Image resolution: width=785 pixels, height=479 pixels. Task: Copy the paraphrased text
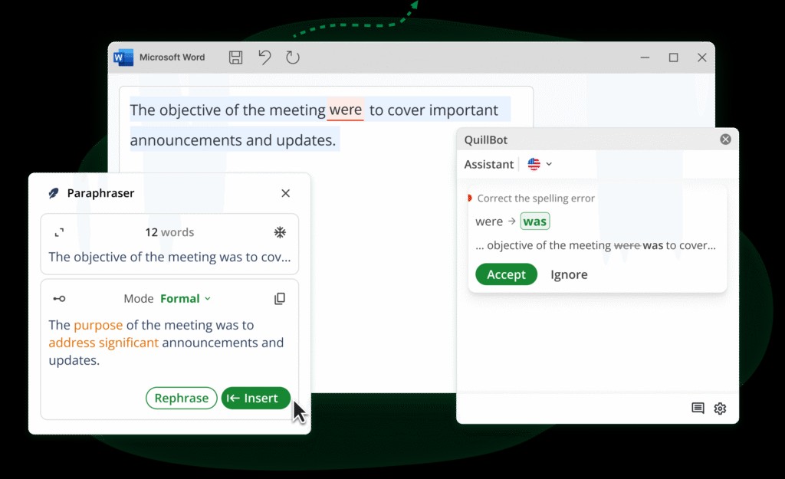coord(279,299)
